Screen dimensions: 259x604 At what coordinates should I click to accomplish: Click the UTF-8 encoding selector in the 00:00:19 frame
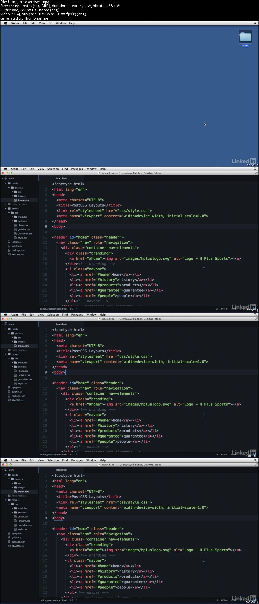(x=224, y=309)
